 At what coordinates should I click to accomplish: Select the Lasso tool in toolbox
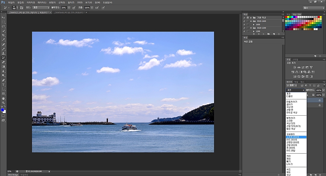[3, 26]
